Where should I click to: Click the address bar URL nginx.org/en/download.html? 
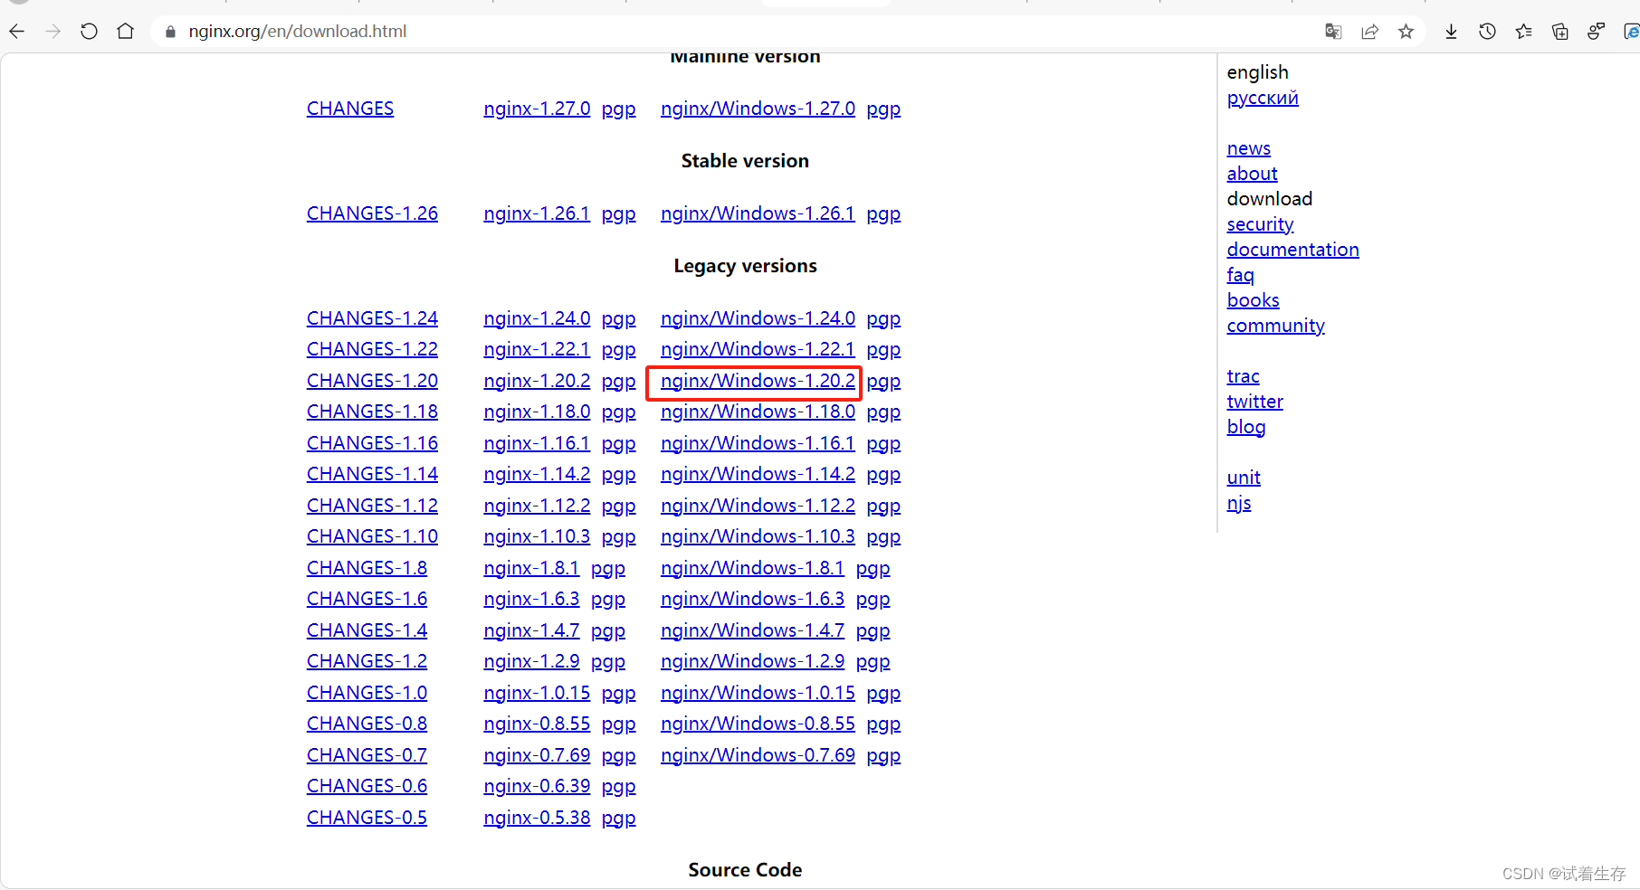tap(298, 32)
